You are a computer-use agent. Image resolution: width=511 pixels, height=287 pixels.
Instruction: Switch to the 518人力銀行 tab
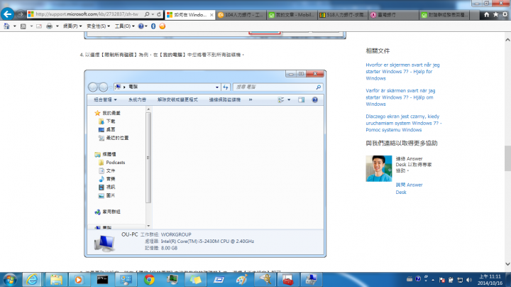[x=343, y=15]
